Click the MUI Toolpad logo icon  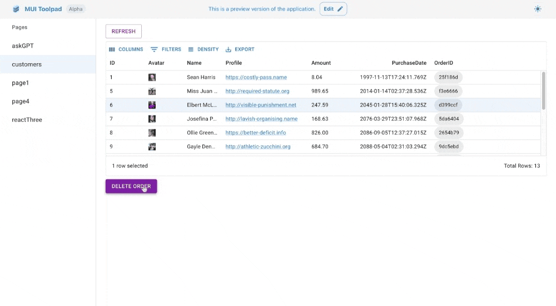[x=16, y=9]
